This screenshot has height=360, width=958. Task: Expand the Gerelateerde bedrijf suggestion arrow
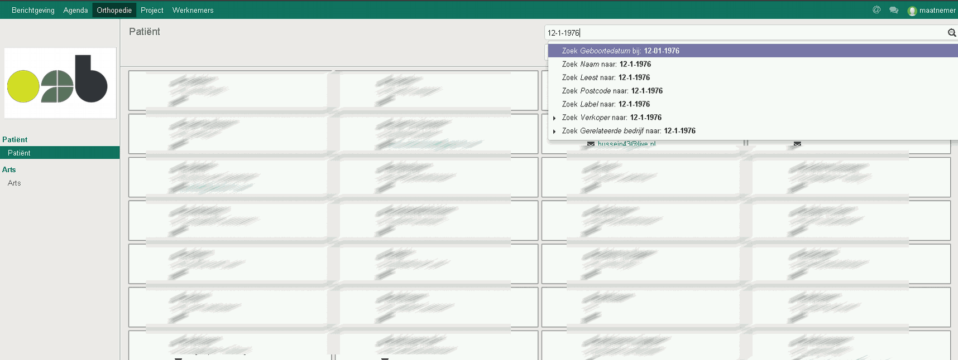coord(554,131)
